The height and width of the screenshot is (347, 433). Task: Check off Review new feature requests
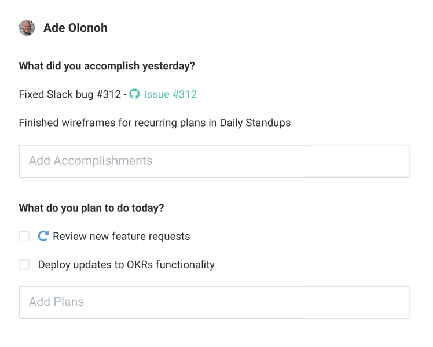pyautogui.click(x=24, y=236)
